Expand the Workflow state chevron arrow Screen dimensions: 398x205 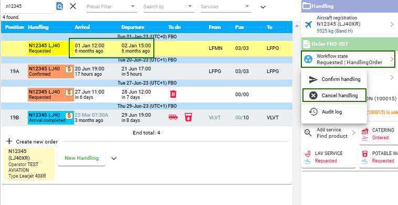click(x=392, y=59)
